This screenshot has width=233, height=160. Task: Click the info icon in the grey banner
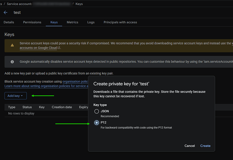coord(12,62)
